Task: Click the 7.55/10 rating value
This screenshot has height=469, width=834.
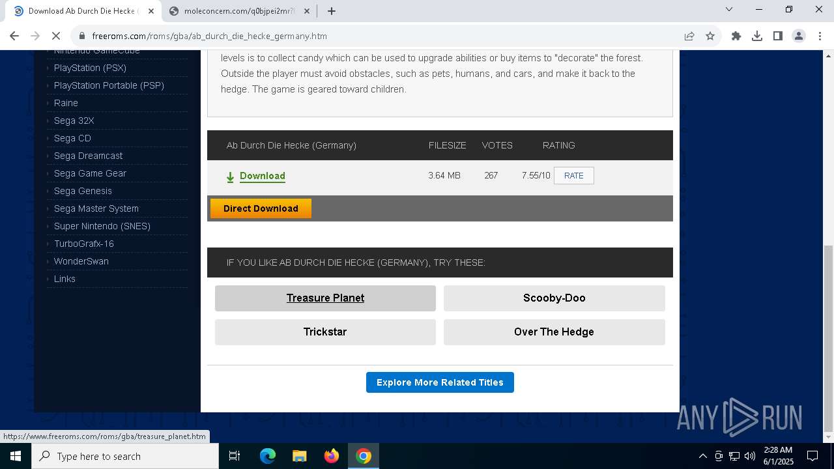Action: pos(536,175)
